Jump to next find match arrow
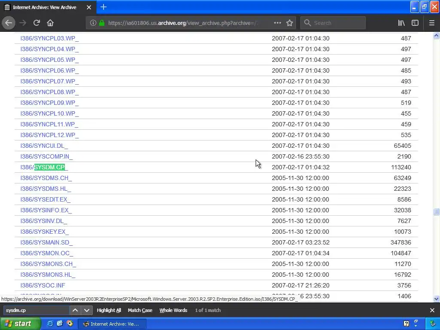440x330 pixels. tap(87, 310)
